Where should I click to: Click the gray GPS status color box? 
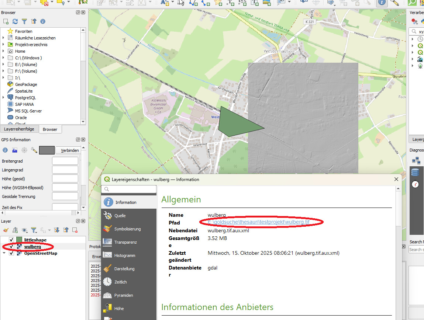point(46,150)
